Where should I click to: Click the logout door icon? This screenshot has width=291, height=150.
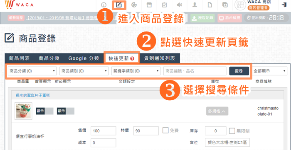click(x=284, y=5)
